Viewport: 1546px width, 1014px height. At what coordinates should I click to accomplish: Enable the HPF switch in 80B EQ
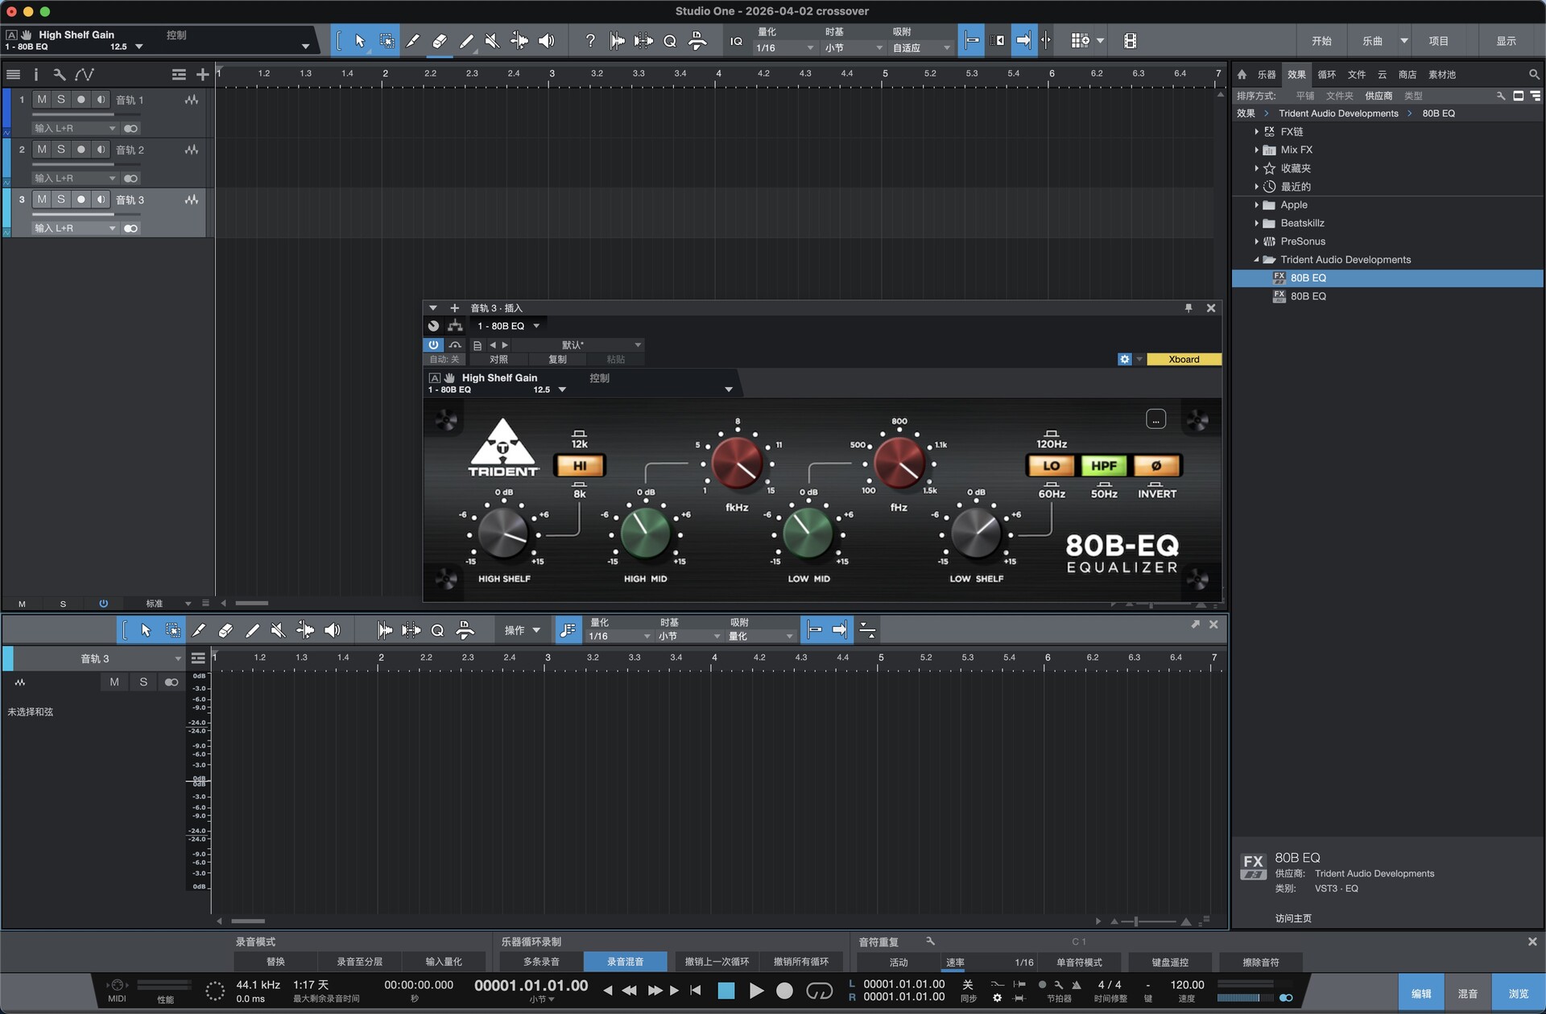pyautogui.click(x=1104, y=466)
